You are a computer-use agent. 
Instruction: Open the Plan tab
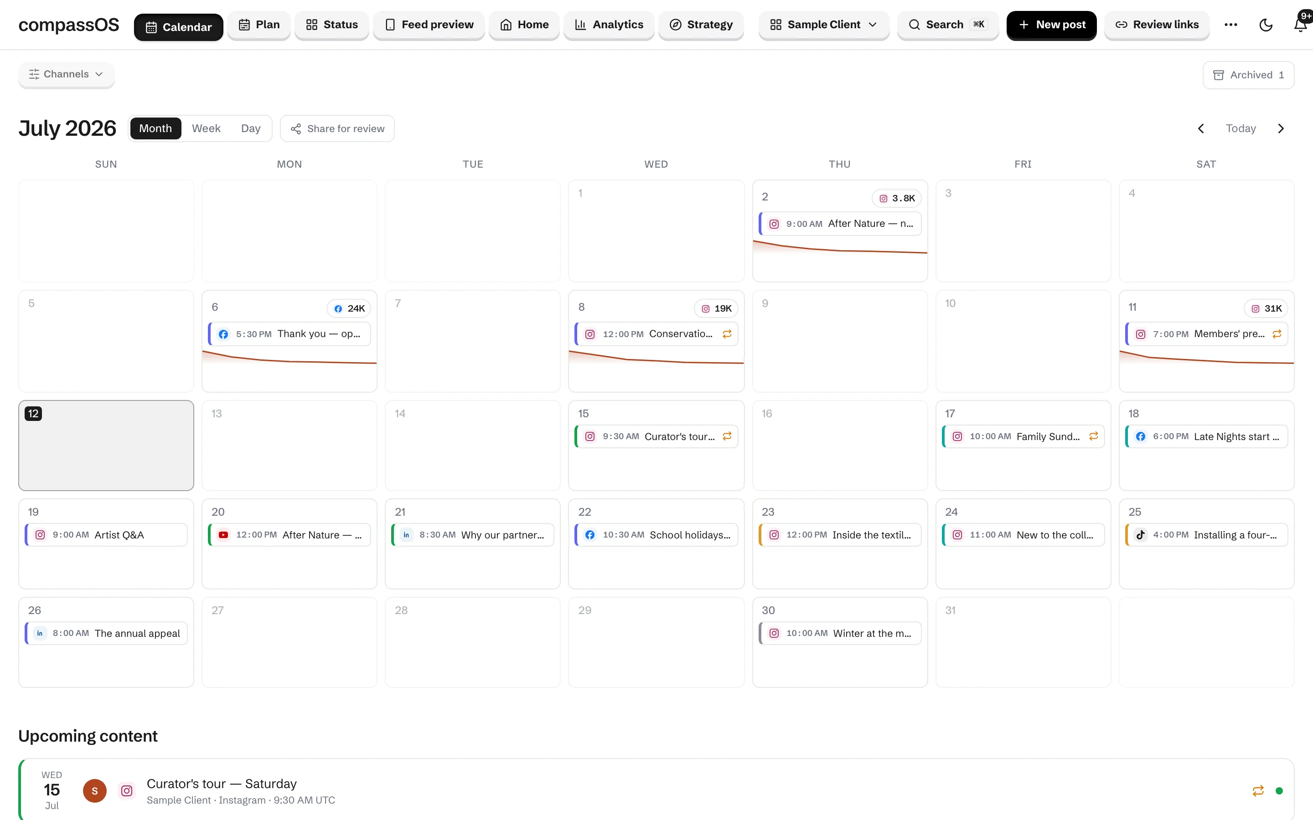(x=259, y=25)
